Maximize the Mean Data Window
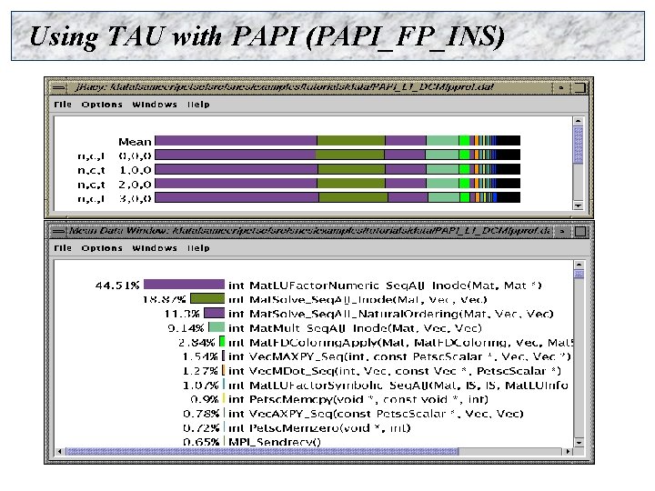 tap(580, 231)
